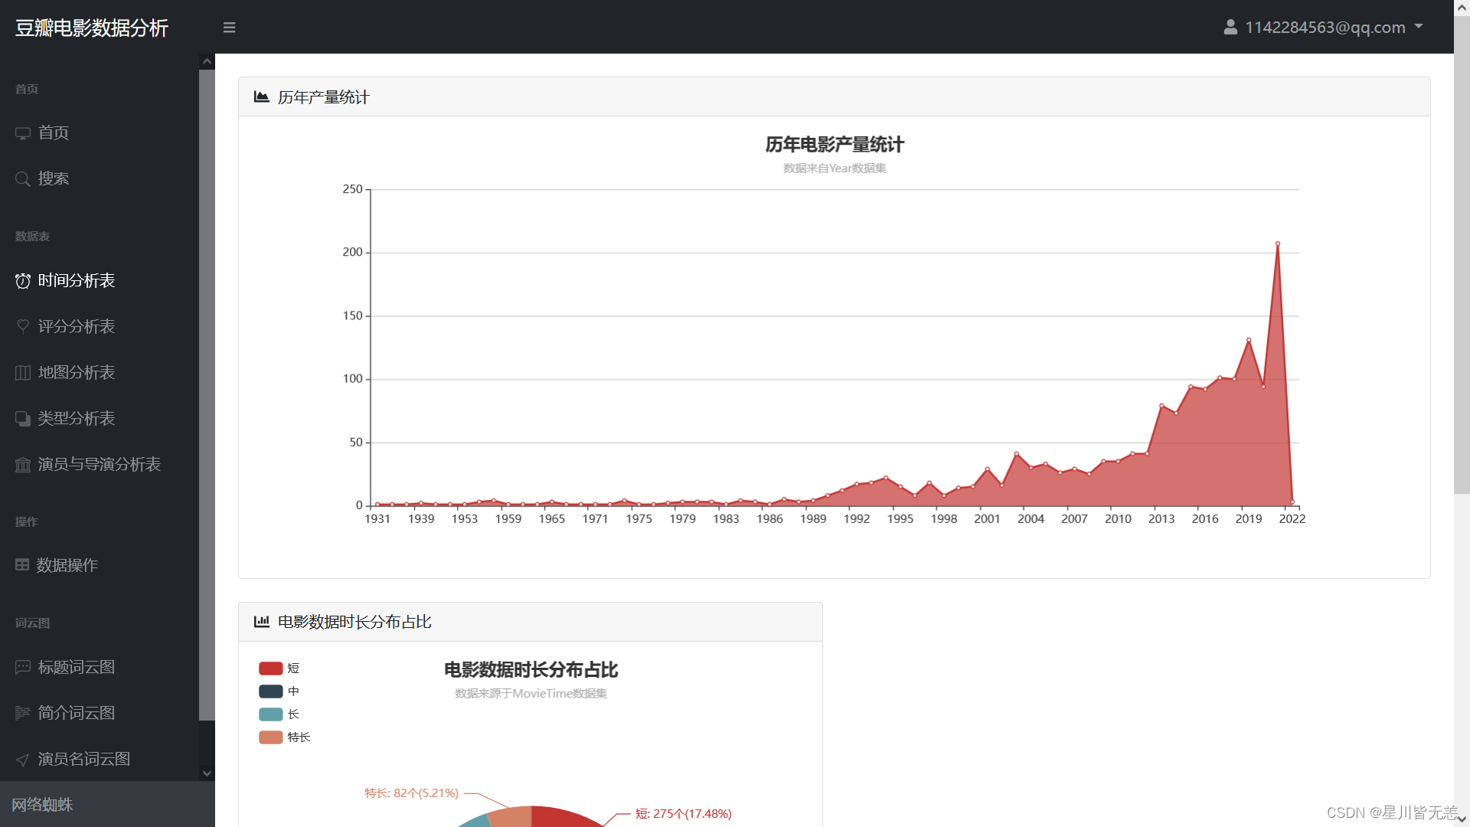Click the 2019 data point on chart
The height and width of the screenshot is (827, 1470).
pos(1249,340)
